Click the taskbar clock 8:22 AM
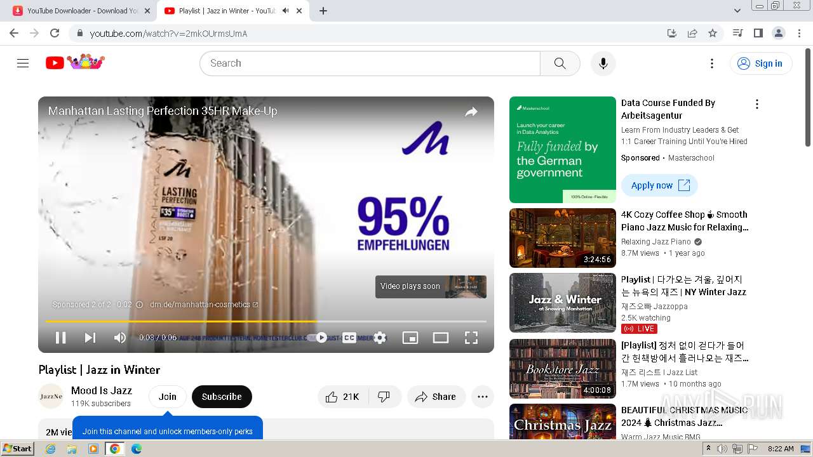Viewport: 813px width, 457px height. pos(781,449)
